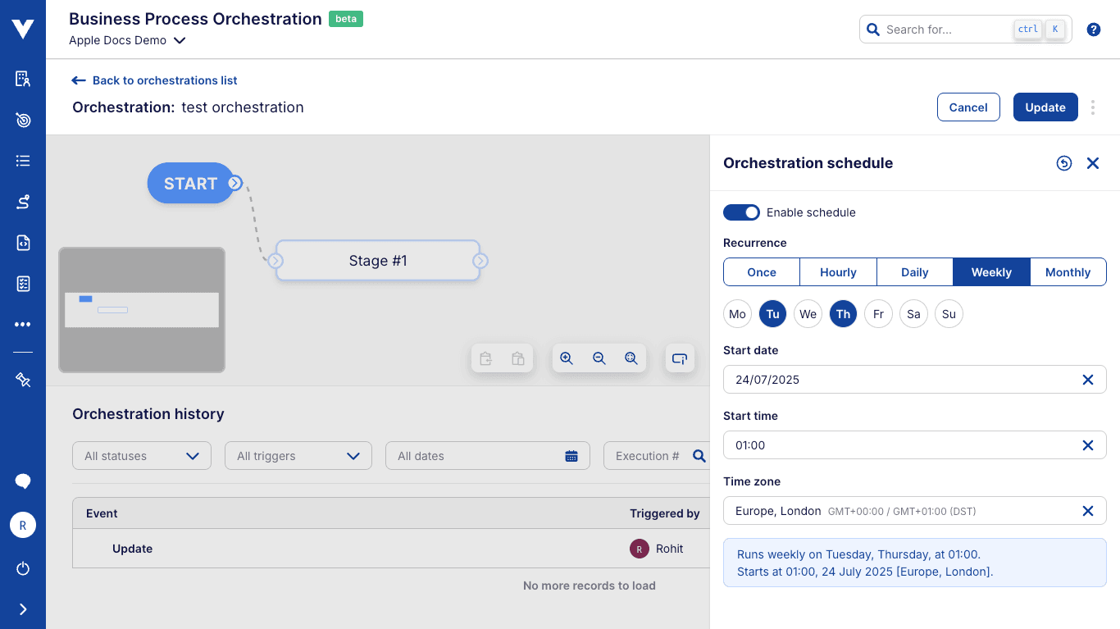Switch recurrence to Monthly
Viewport: 1120px width, 629px height.
point(1068,271)
